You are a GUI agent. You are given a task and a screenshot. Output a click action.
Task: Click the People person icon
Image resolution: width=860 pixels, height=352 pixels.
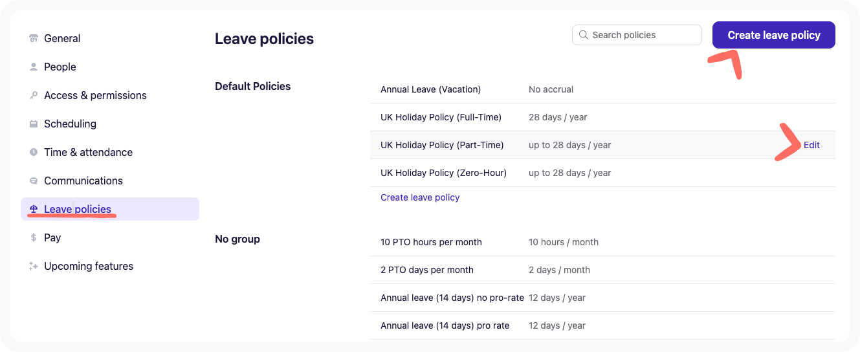(x=34, y=67)
